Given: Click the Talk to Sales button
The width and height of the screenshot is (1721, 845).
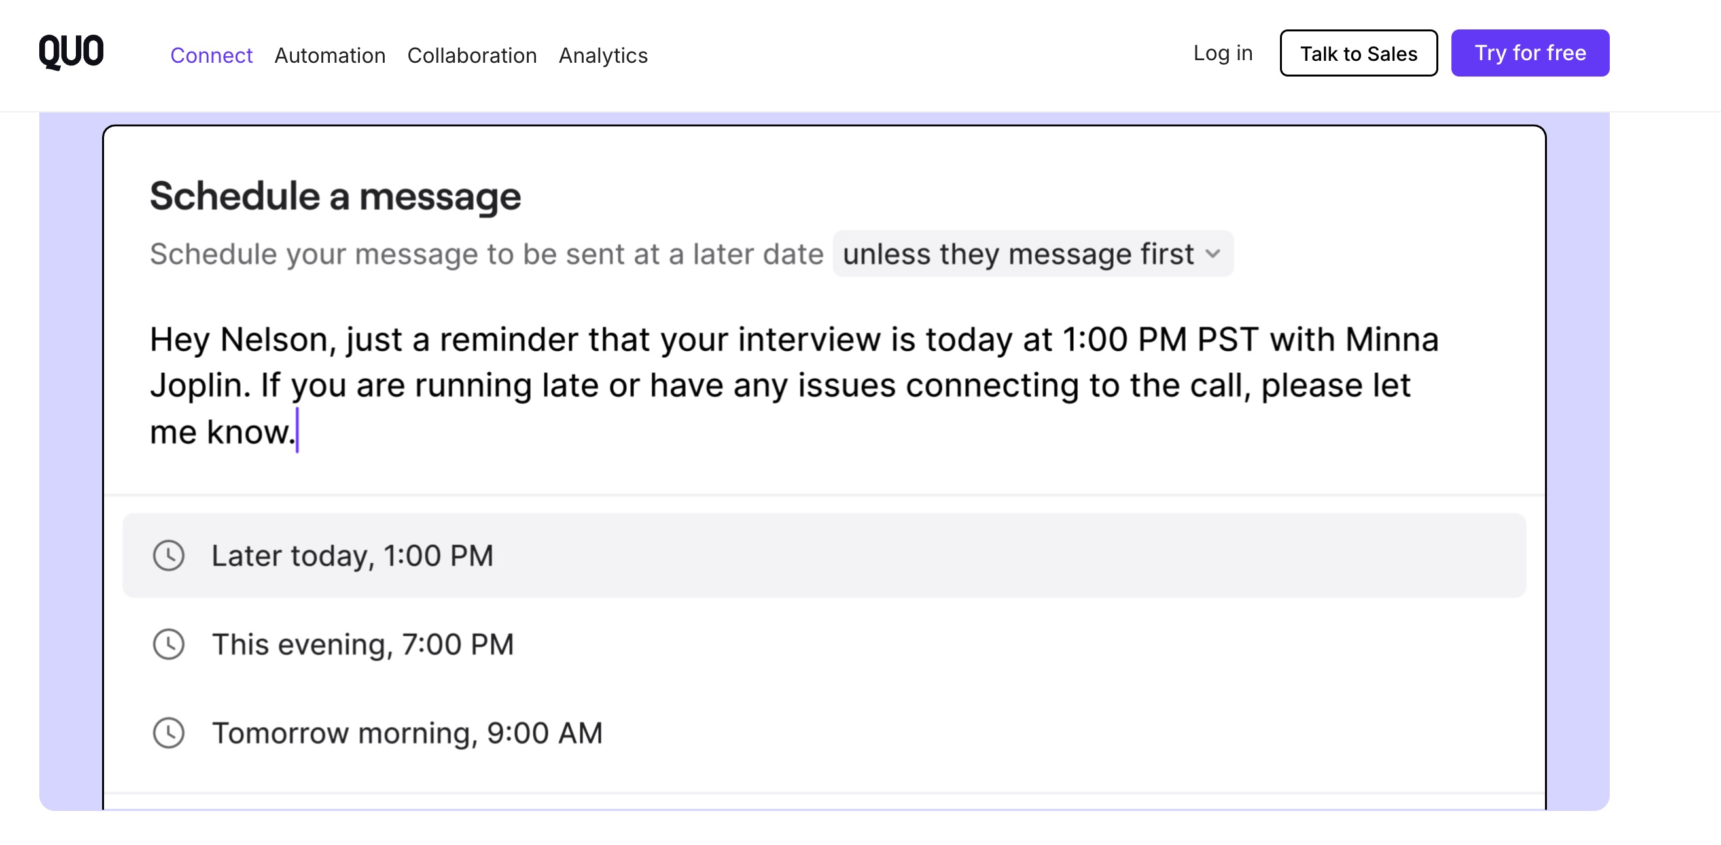Looking at the screenshot, I should click(x=1358, y=54).
